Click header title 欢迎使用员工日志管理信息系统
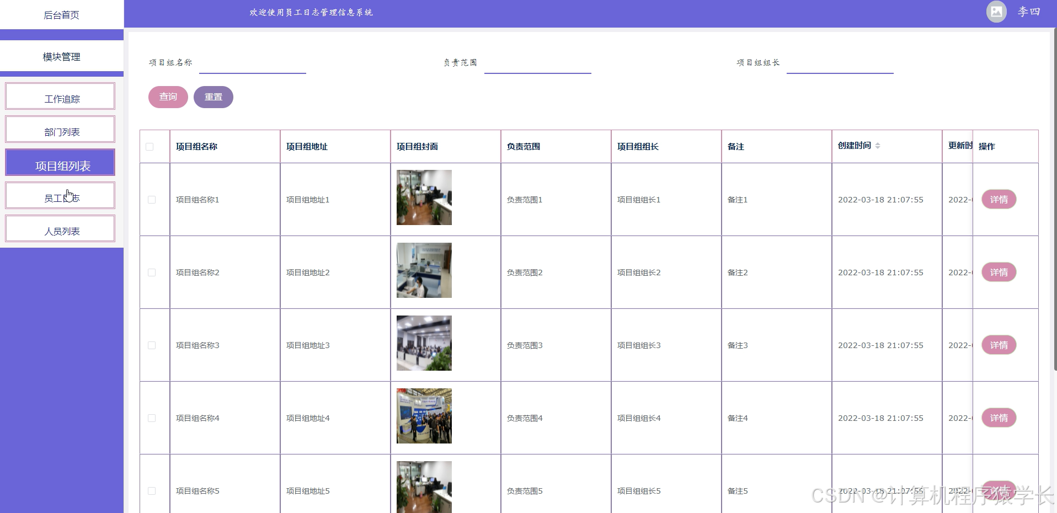The height and width of the screenshot is (513, 1057). (x=311, y=12)
